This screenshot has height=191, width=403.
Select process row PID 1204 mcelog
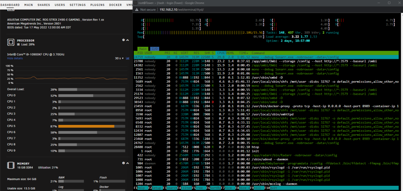266,184
